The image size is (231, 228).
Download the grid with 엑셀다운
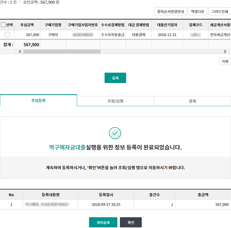(x=197, y=12)
